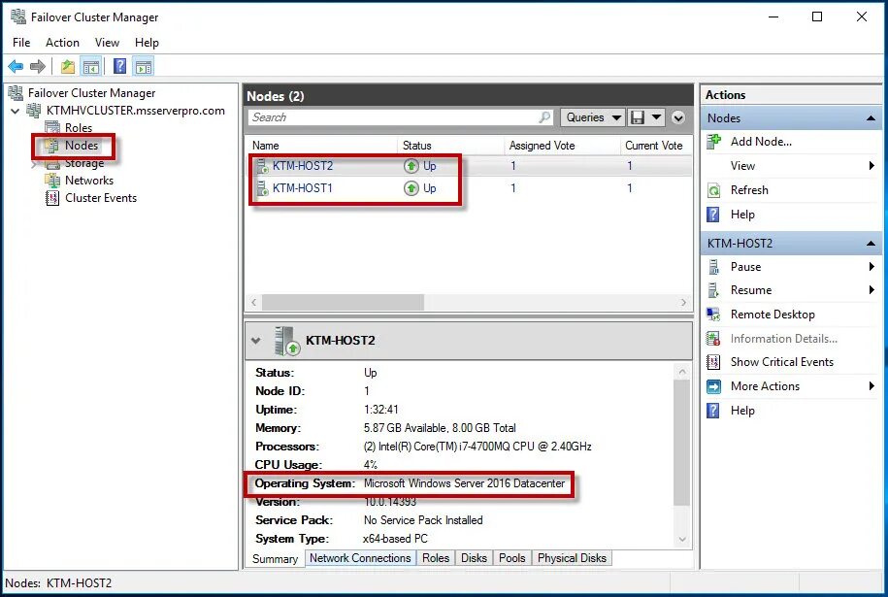The image size is (888, 597).
Task: Switch to the Summary tab
Action: pyautogui.click(x=275, y=558)
